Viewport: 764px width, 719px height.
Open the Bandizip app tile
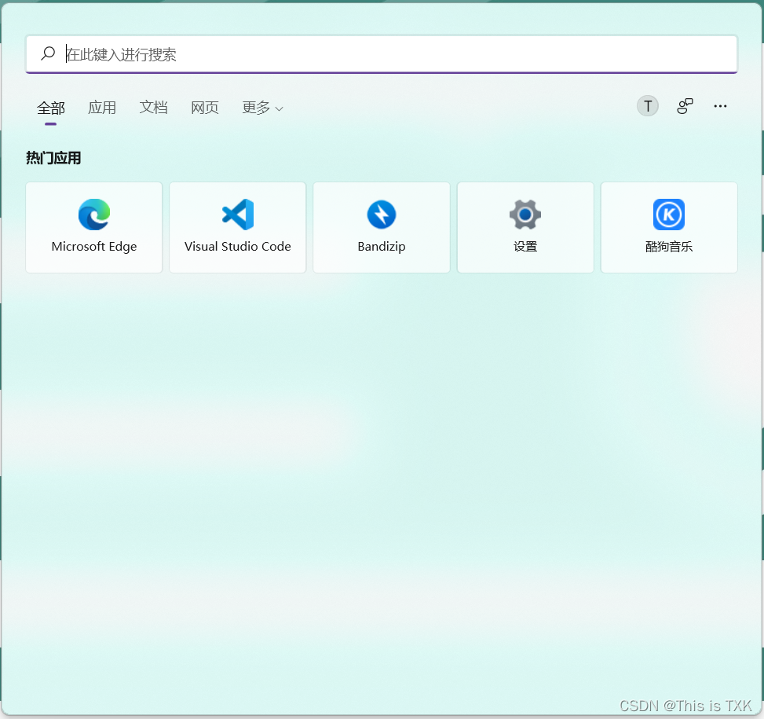tap(382, 227)
